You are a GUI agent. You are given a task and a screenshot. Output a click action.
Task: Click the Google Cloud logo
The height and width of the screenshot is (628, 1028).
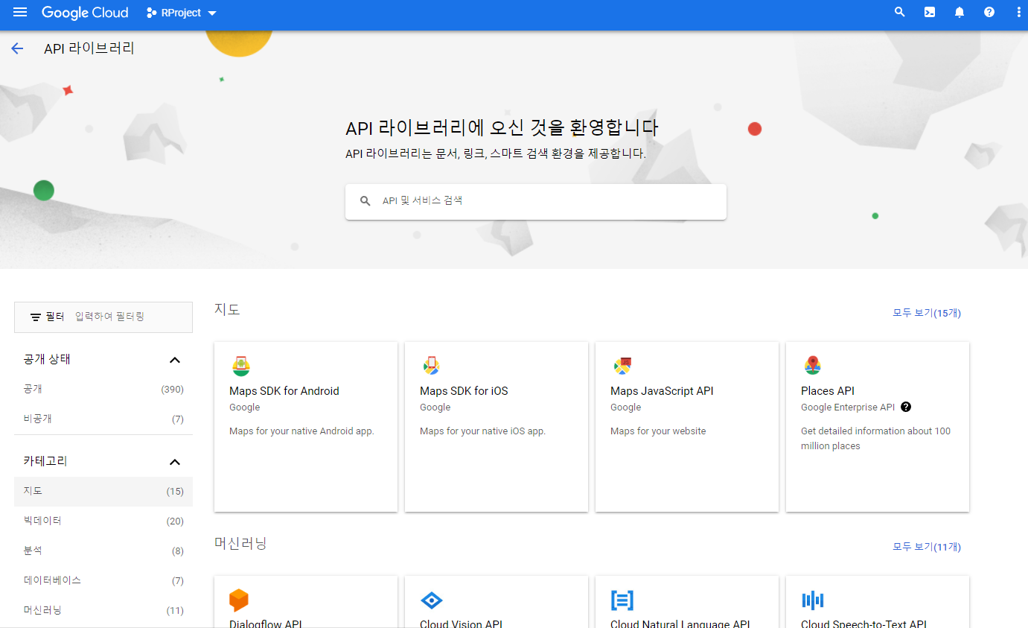[x=85, y=13]
